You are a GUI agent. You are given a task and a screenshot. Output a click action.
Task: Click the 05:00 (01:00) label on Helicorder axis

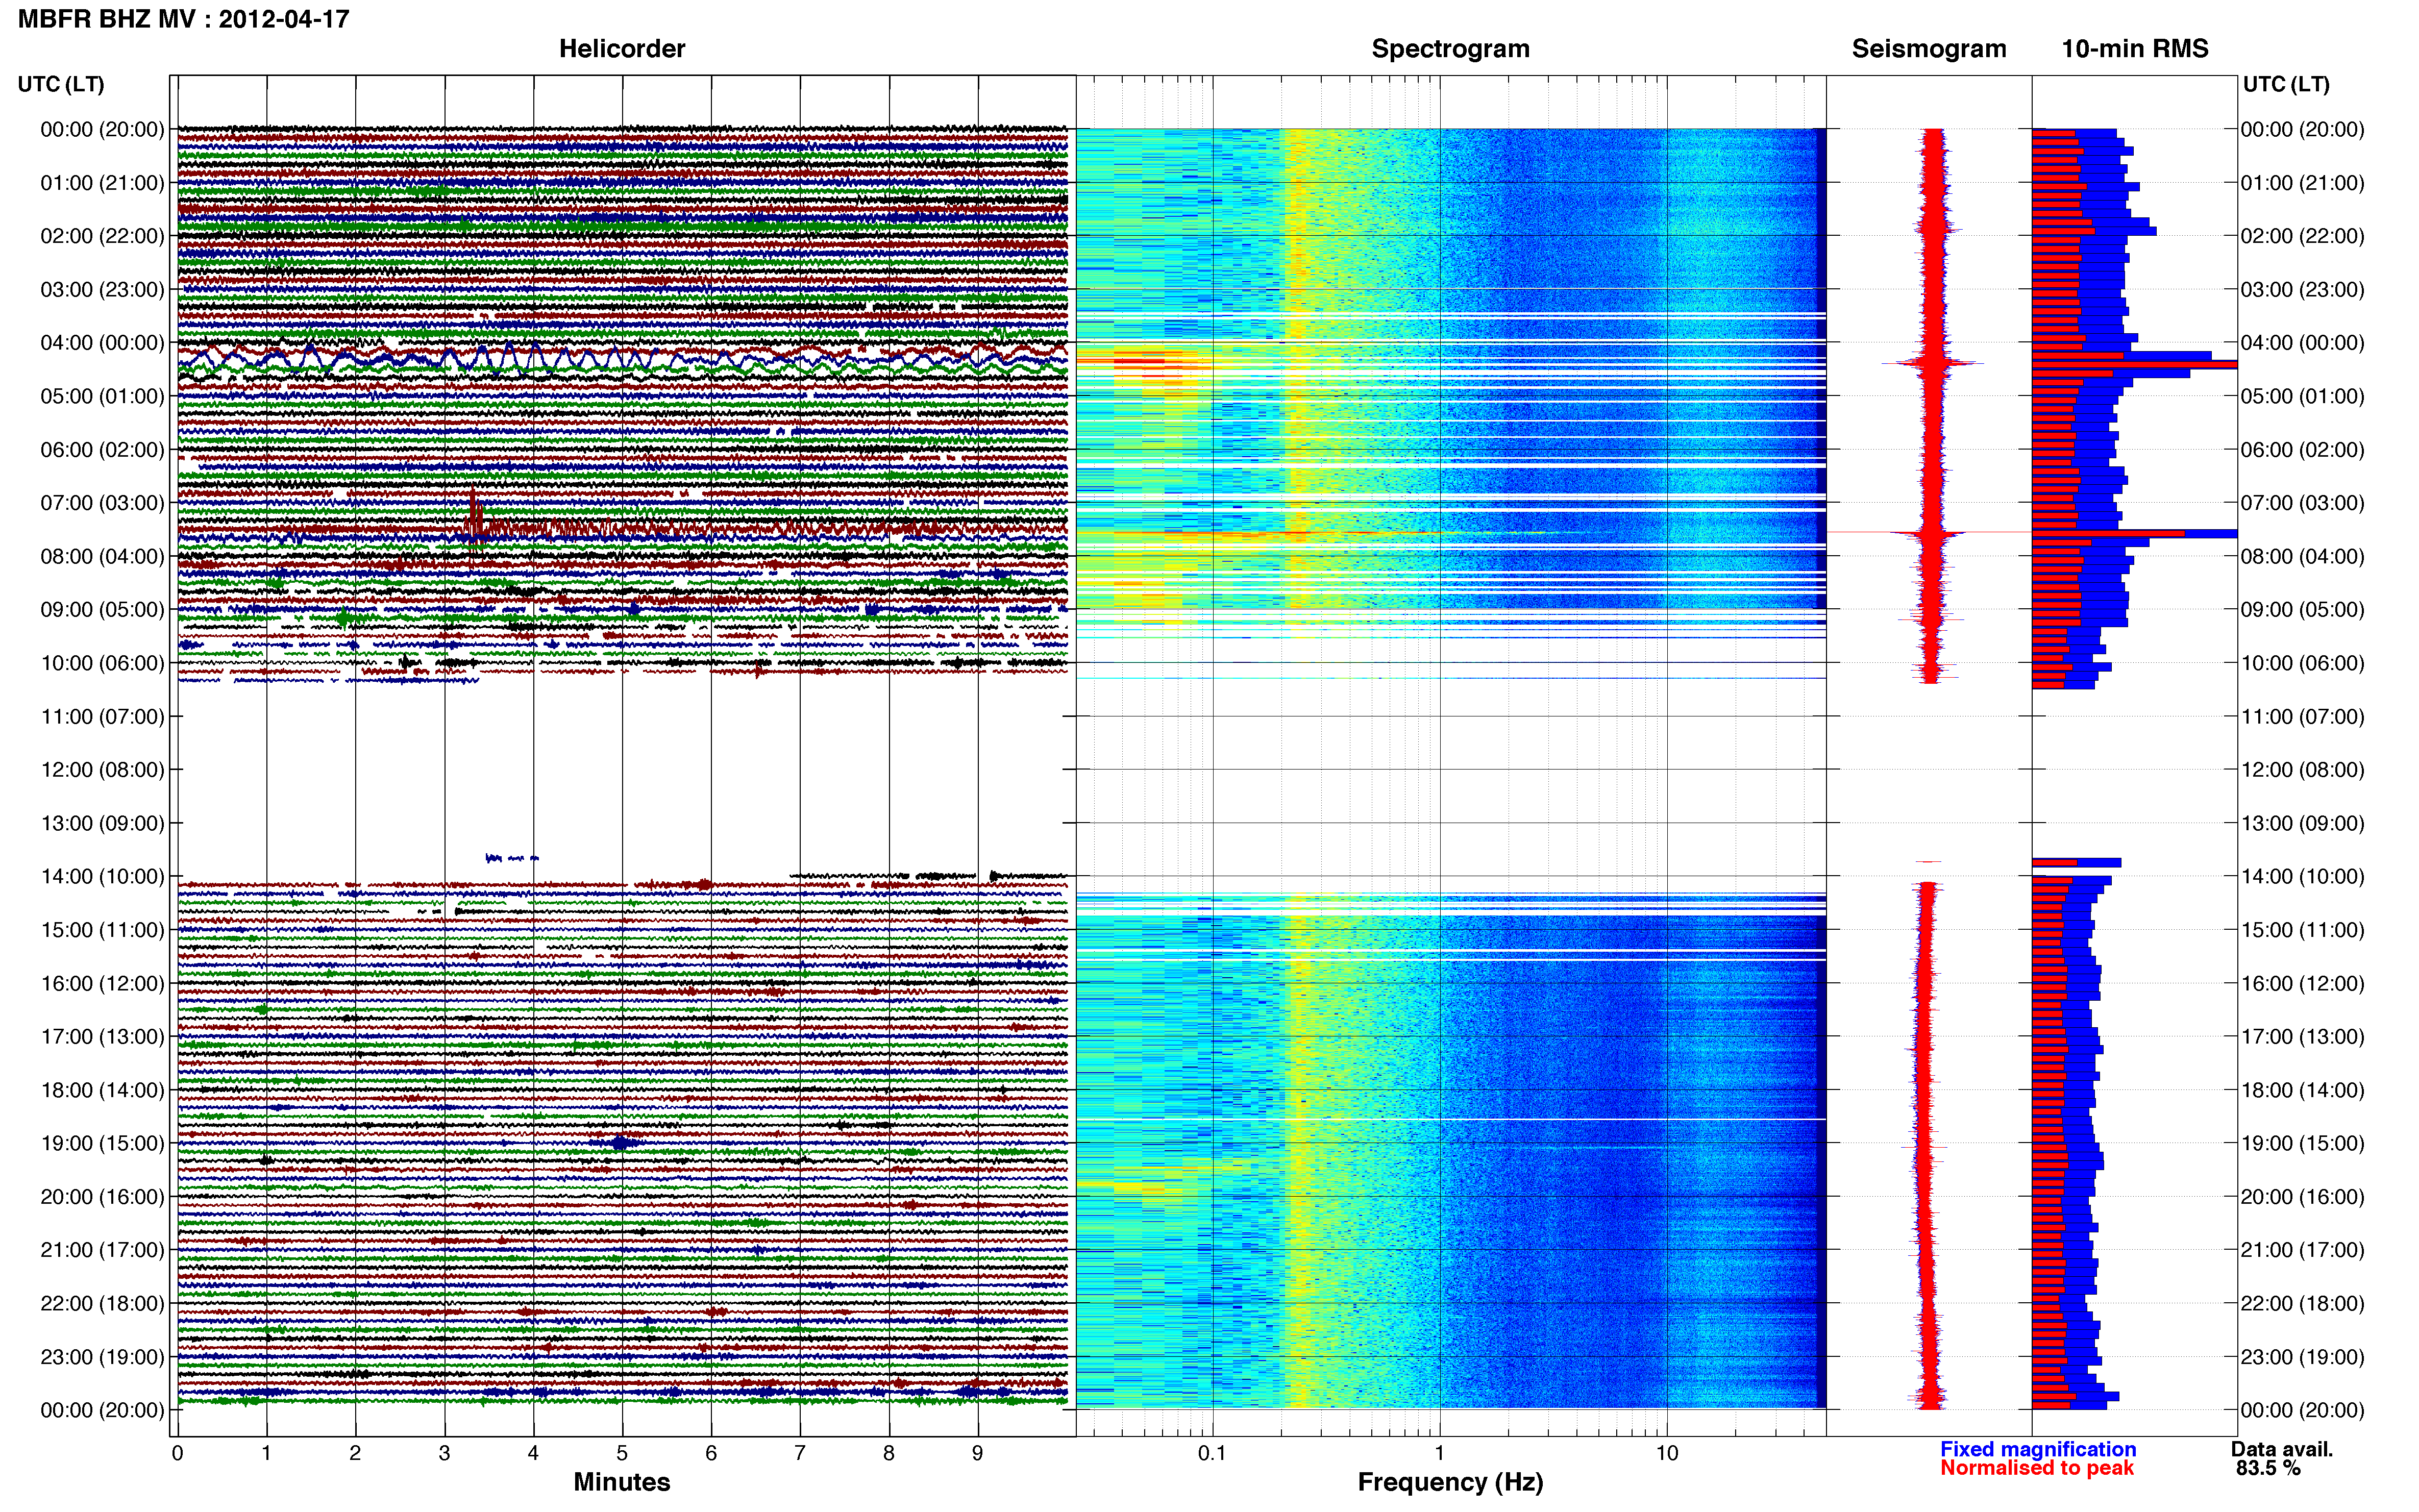(102, 396)
